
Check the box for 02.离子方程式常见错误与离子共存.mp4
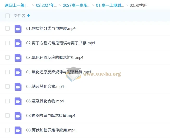tap(7, 43)
